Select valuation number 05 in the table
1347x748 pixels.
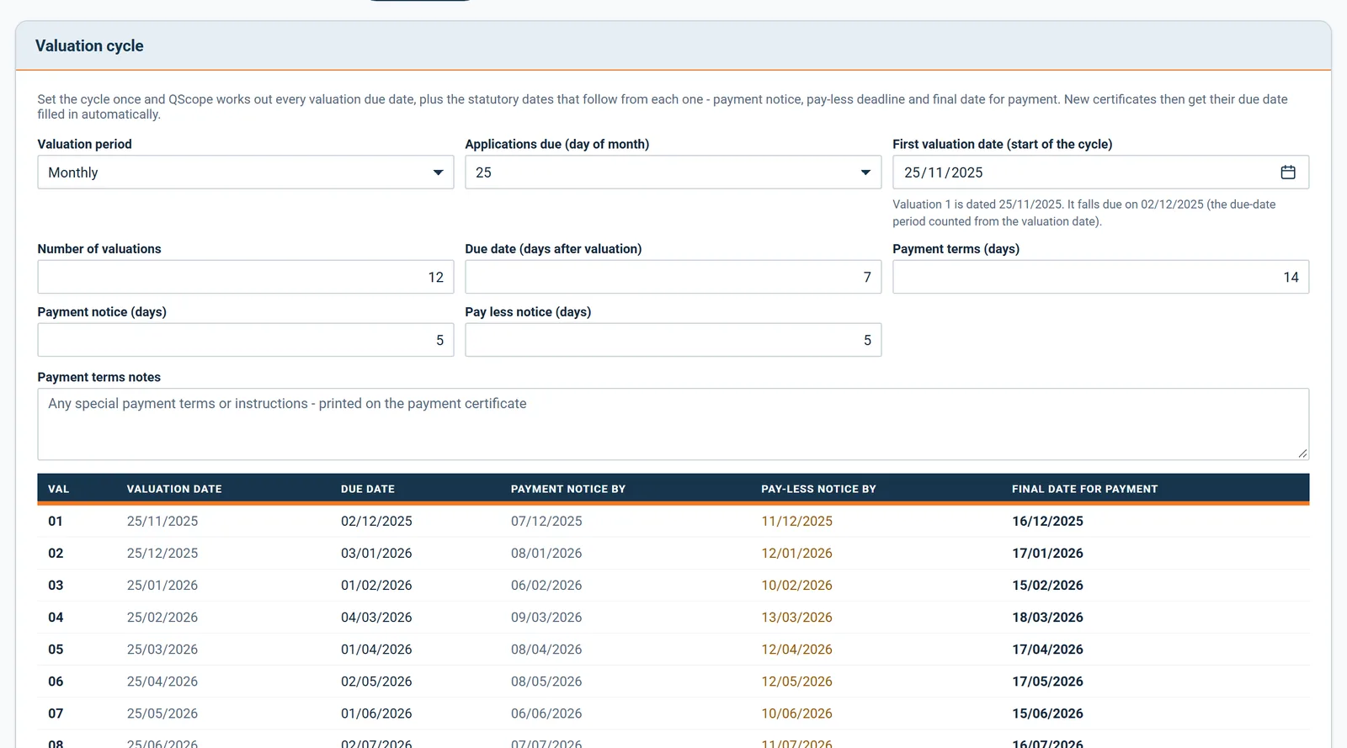(x=56, y=650)
